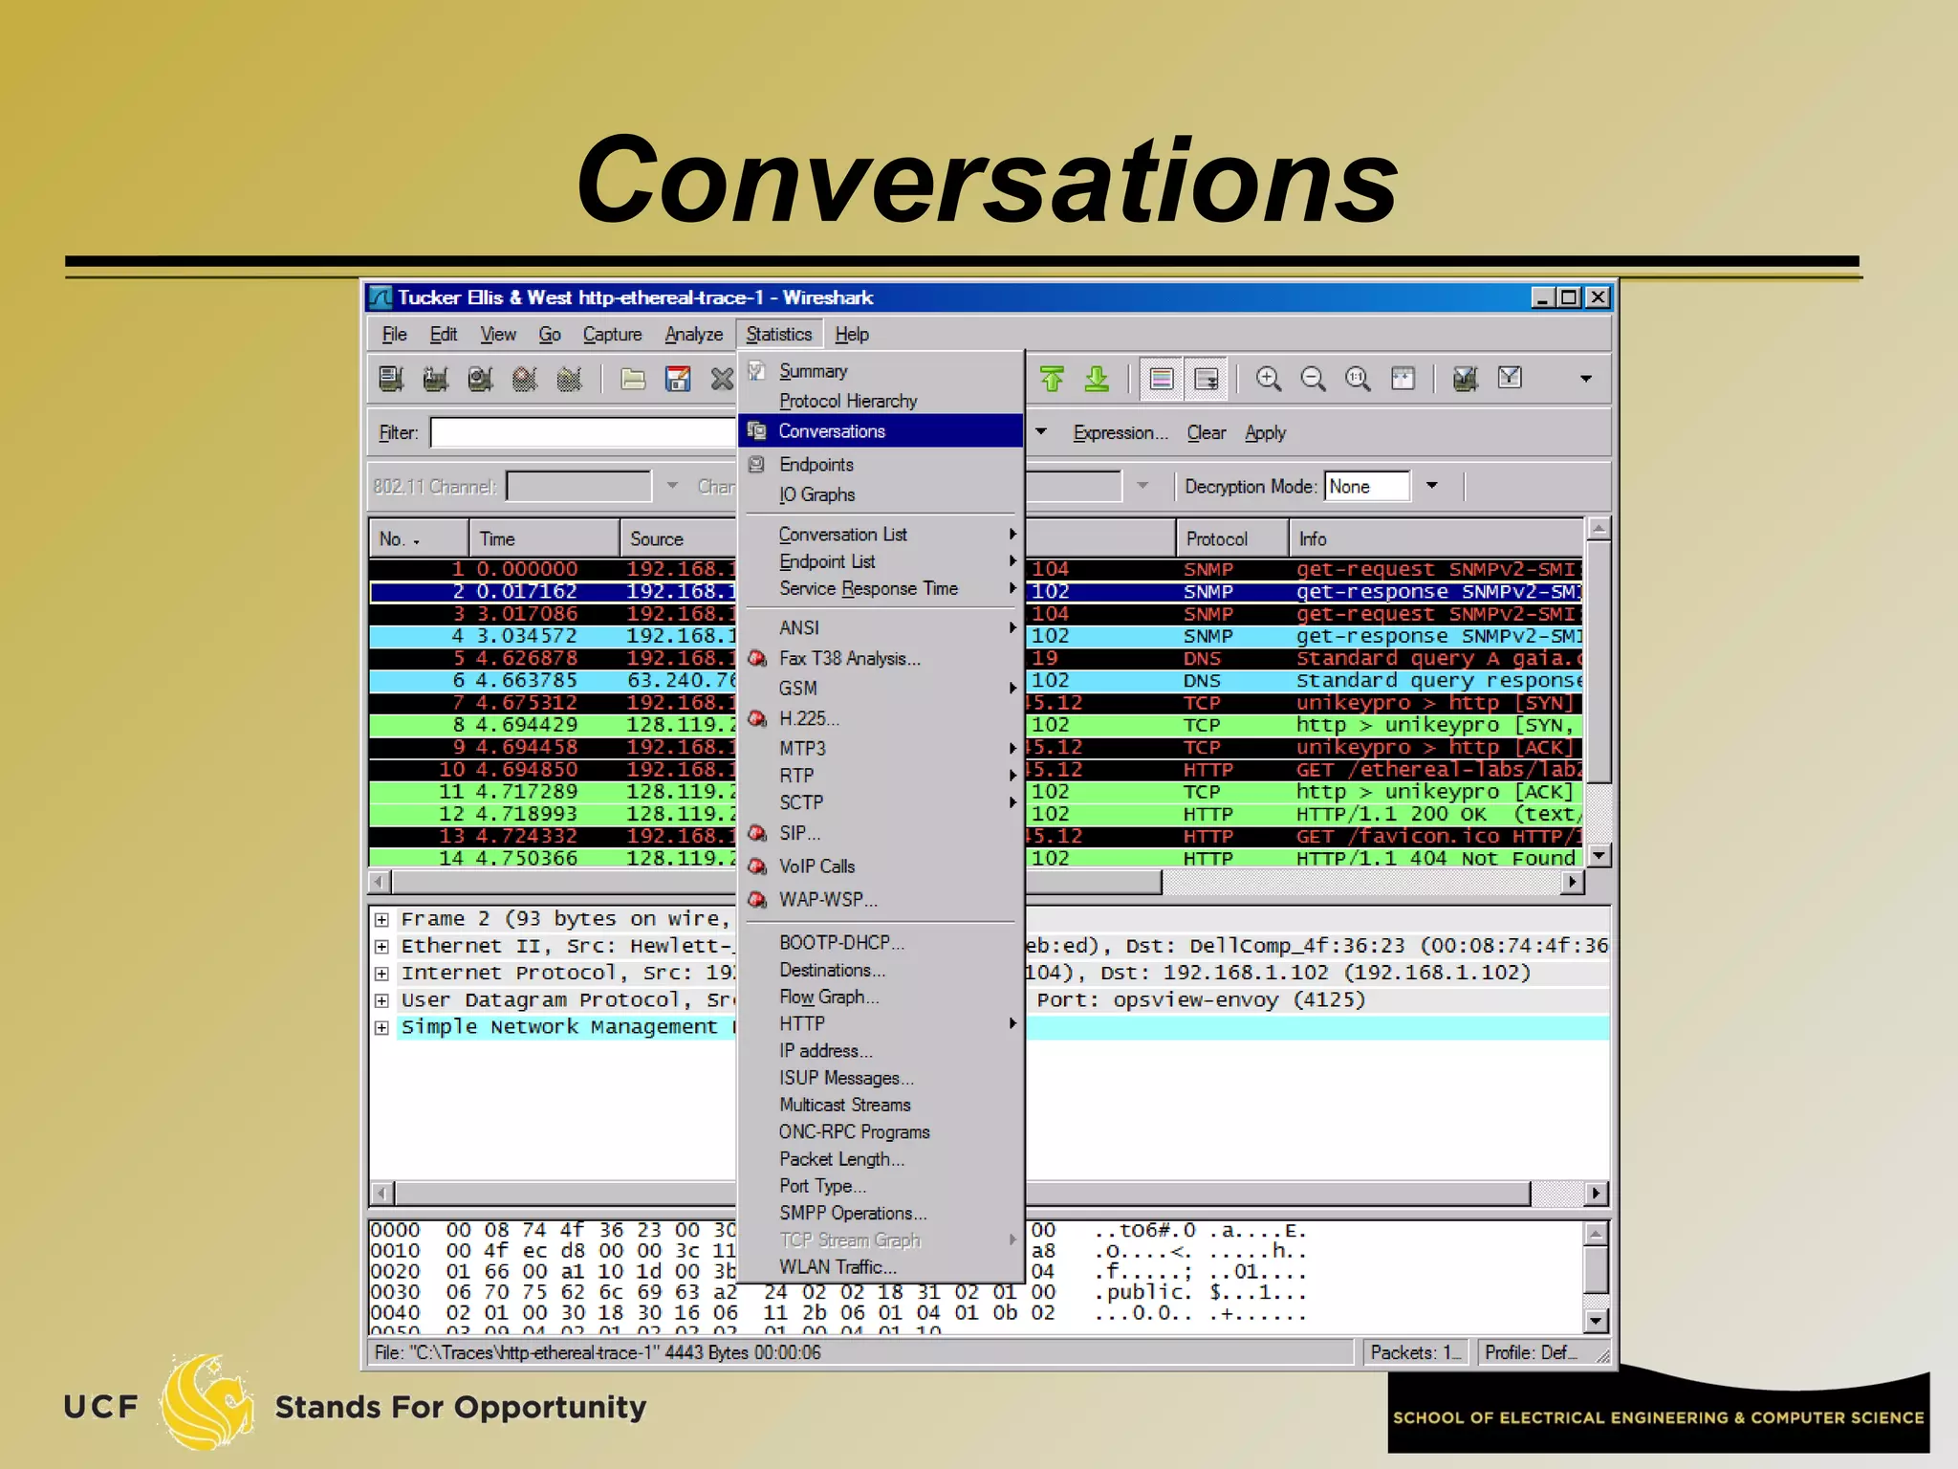Open the 802.11 Channel dropdown arrow
Image resolution: width=1958 pixels, height=1469 pixels.
click(672, 486)
